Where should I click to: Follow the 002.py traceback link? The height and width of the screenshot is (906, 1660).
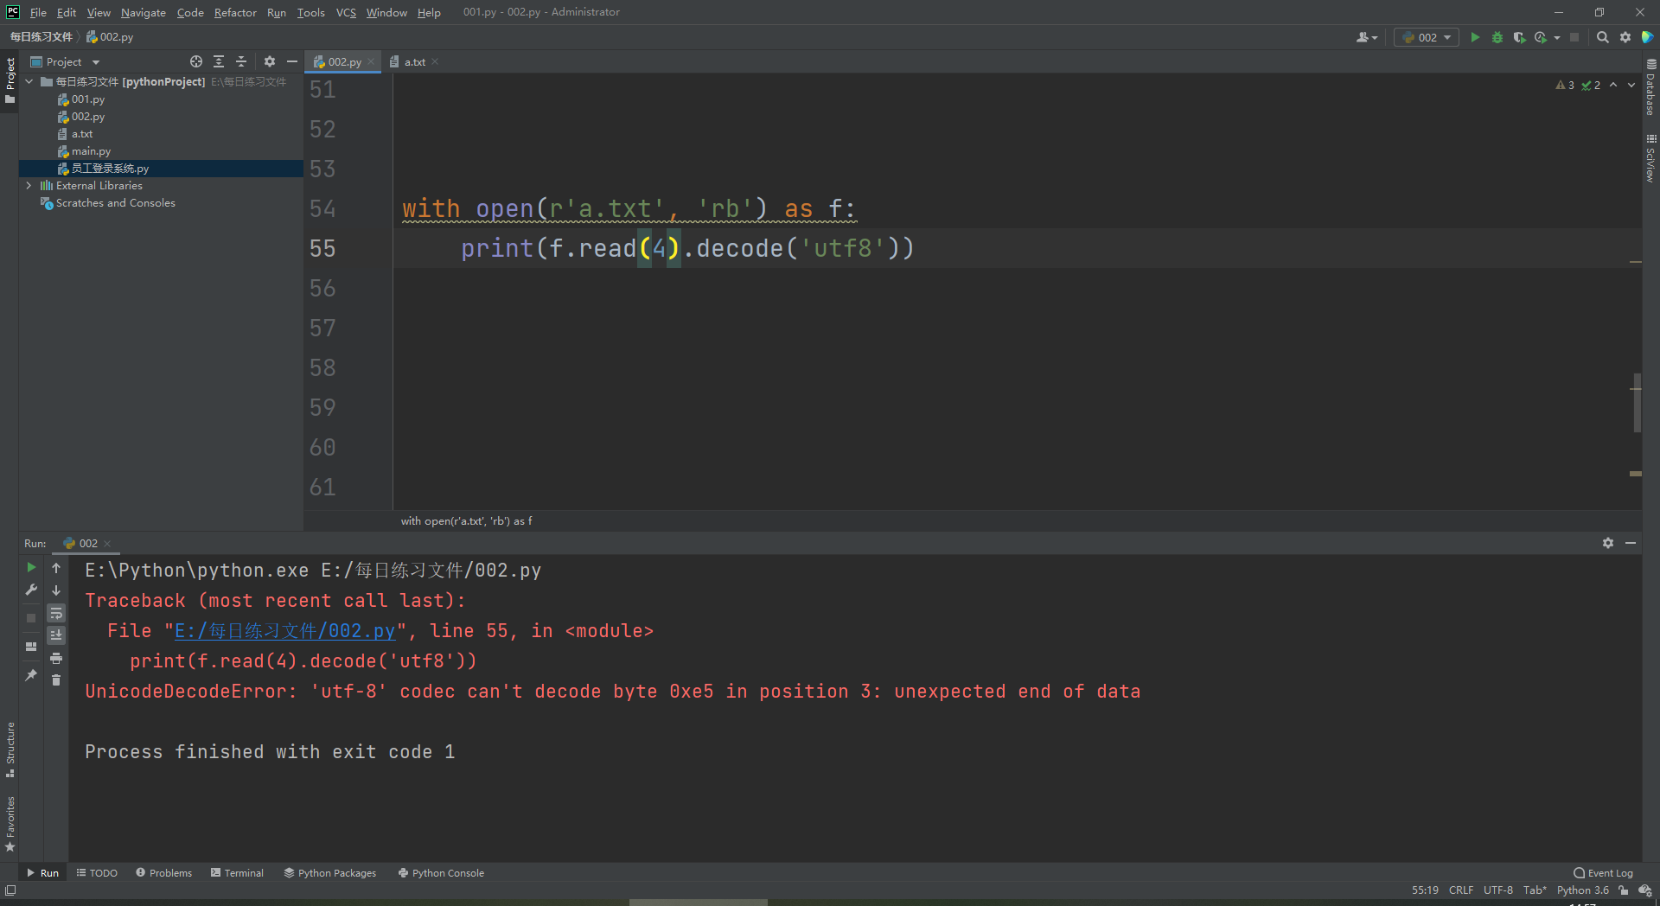point(285,631)
